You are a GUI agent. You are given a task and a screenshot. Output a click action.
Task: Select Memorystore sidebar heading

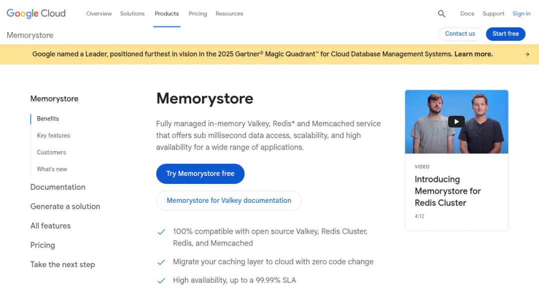54,99
